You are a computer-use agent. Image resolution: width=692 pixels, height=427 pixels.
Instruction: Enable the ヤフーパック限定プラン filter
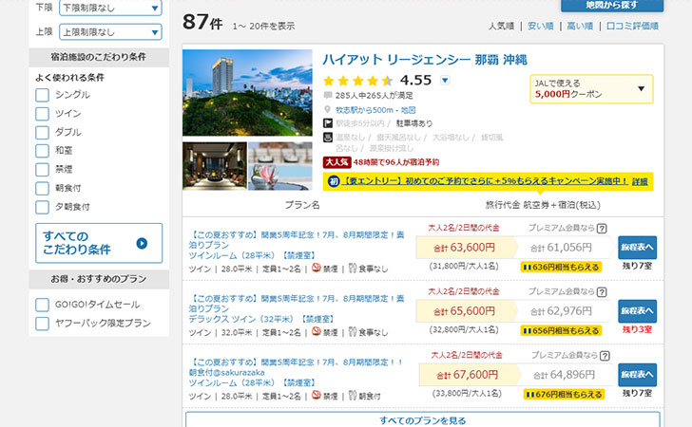point(43,324)
